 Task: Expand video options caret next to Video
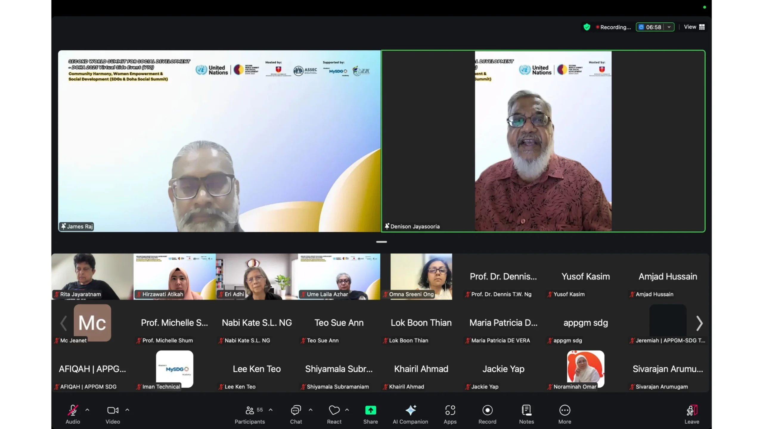point(127,410)
